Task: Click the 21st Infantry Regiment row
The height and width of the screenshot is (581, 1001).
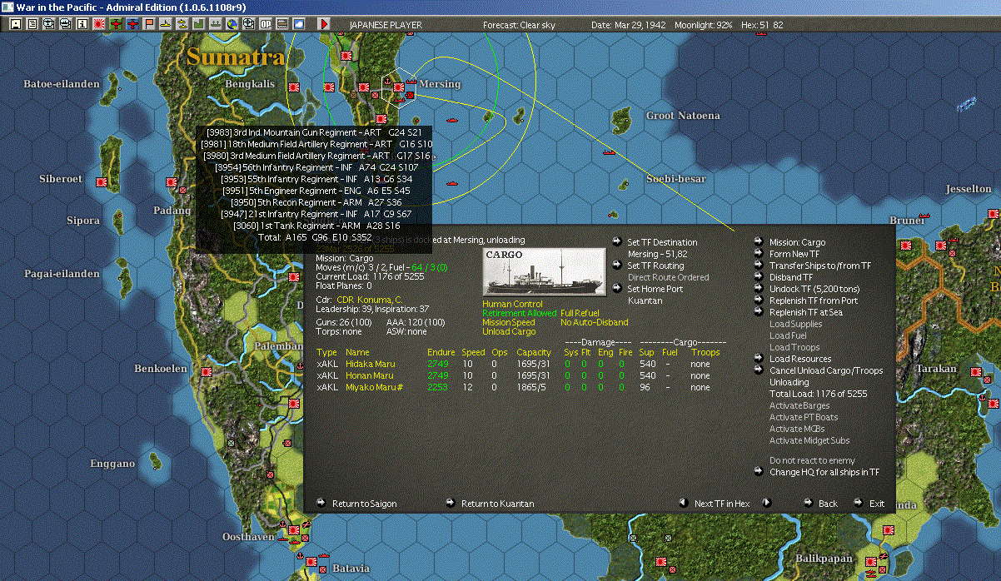Action: coord(316,214)
